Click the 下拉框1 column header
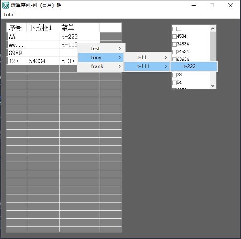 pos(43,28)
